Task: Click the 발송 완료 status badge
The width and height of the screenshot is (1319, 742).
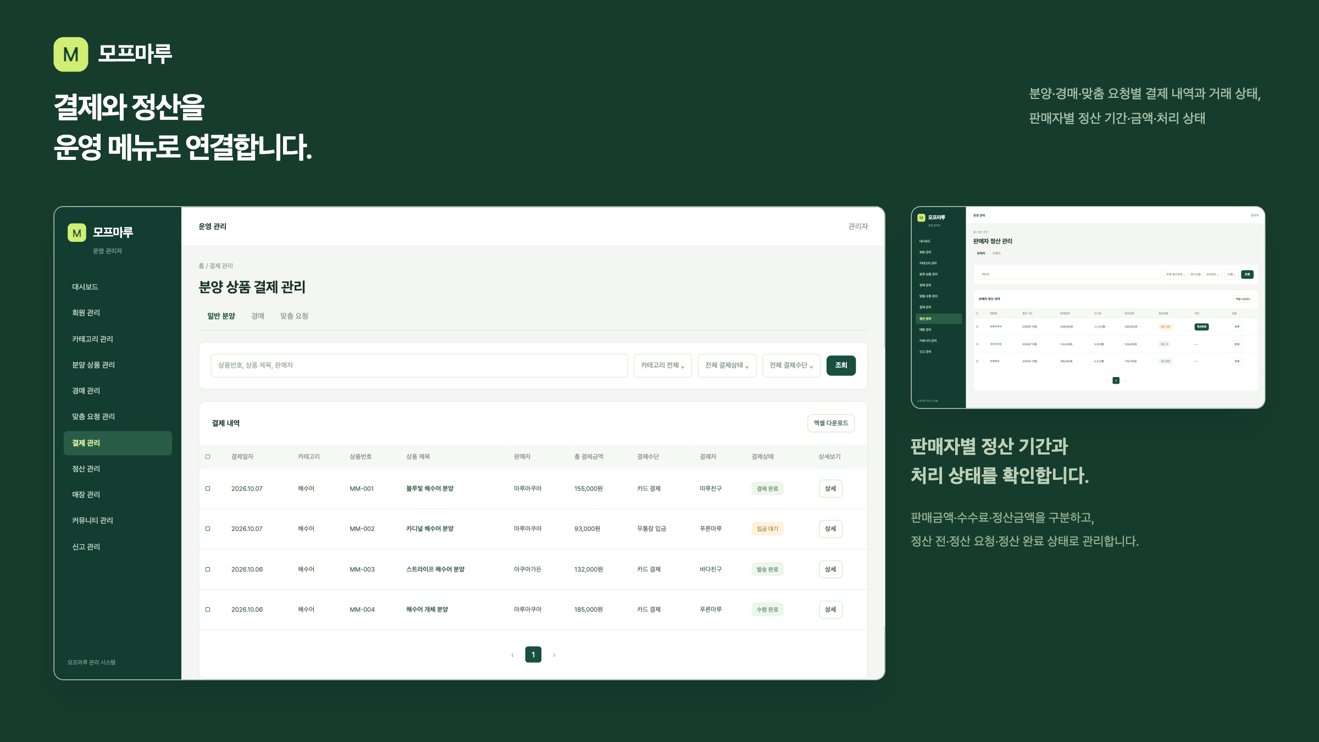Action: click(767, 569)
